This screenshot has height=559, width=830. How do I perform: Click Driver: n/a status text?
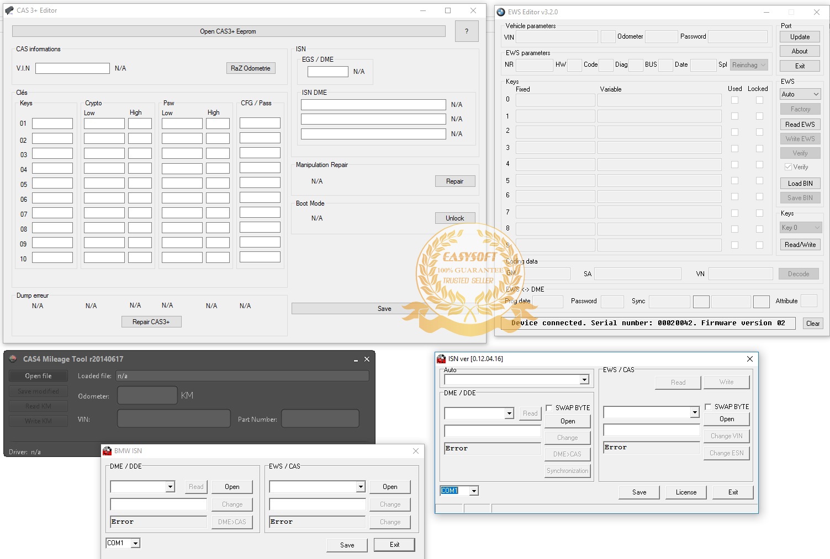(x=25, y=452)
